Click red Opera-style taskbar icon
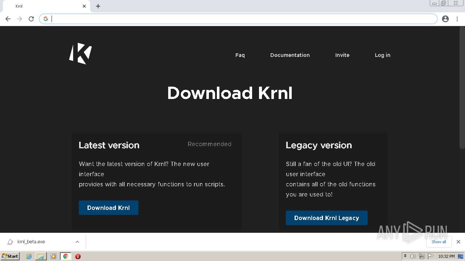The height and width of the screenshot is (261, 465). point(78,256)
